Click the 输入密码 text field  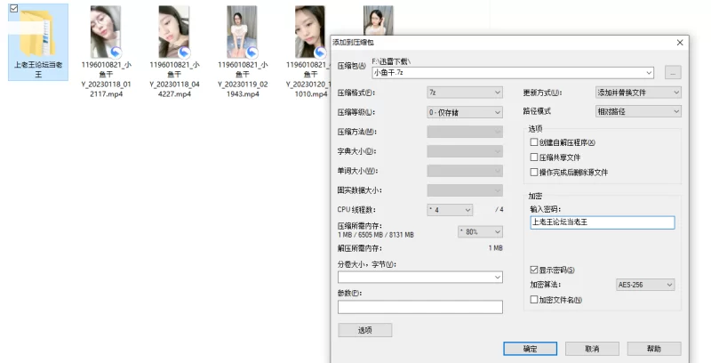click(x=602, y=222)
